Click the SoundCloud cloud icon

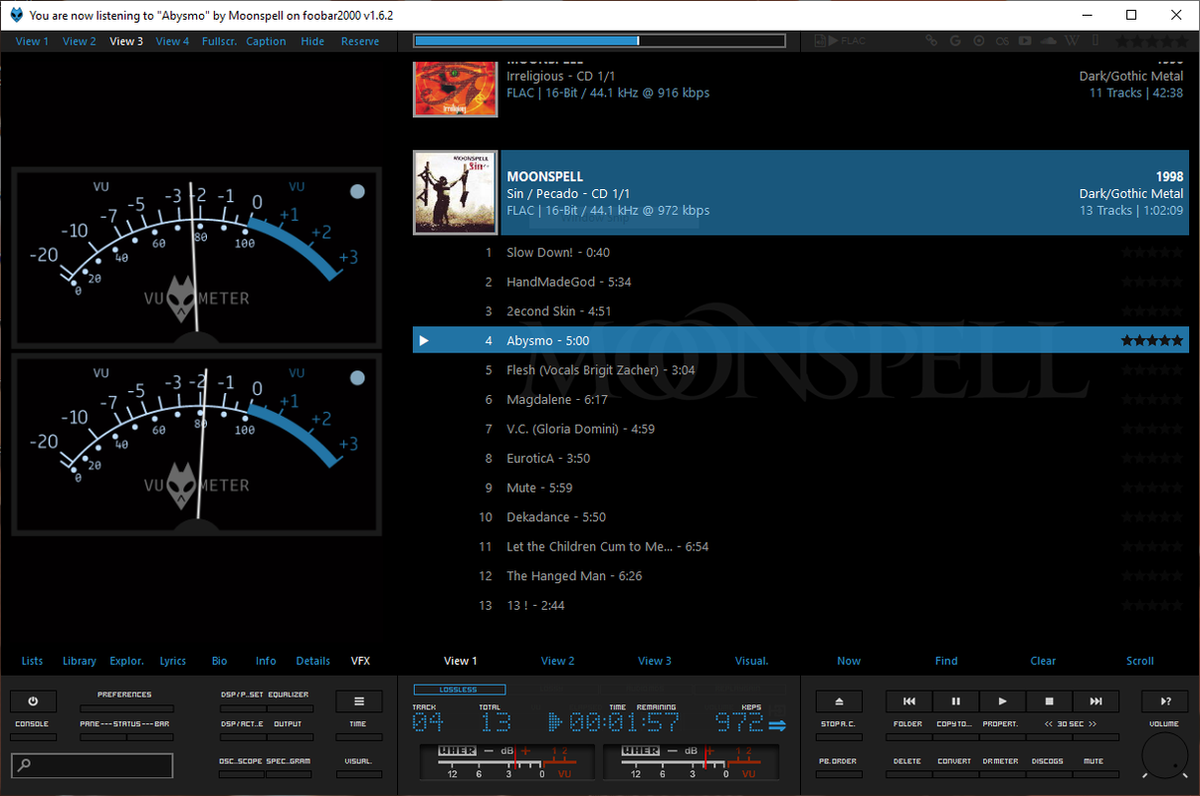coord(1049,41)
